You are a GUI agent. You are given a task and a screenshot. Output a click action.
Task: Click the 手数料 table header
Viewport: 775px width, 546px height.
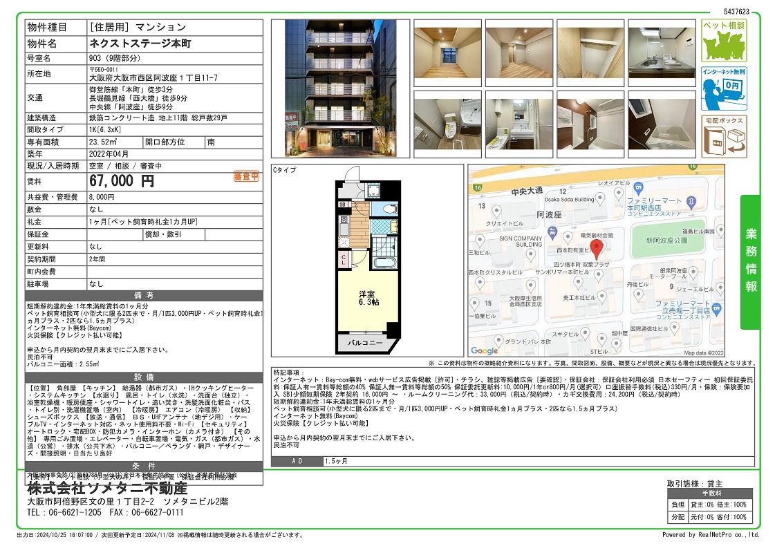pyautogui.click(x=711, y=493)
